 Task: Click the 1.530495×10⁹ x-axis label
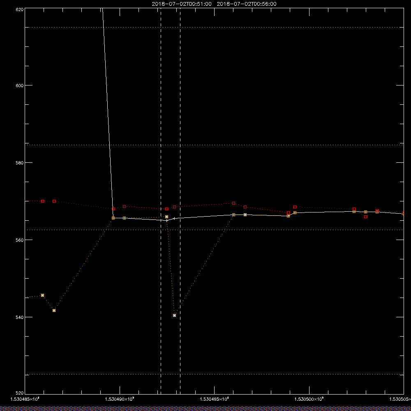pyautogui.click(x=215, y=399)
